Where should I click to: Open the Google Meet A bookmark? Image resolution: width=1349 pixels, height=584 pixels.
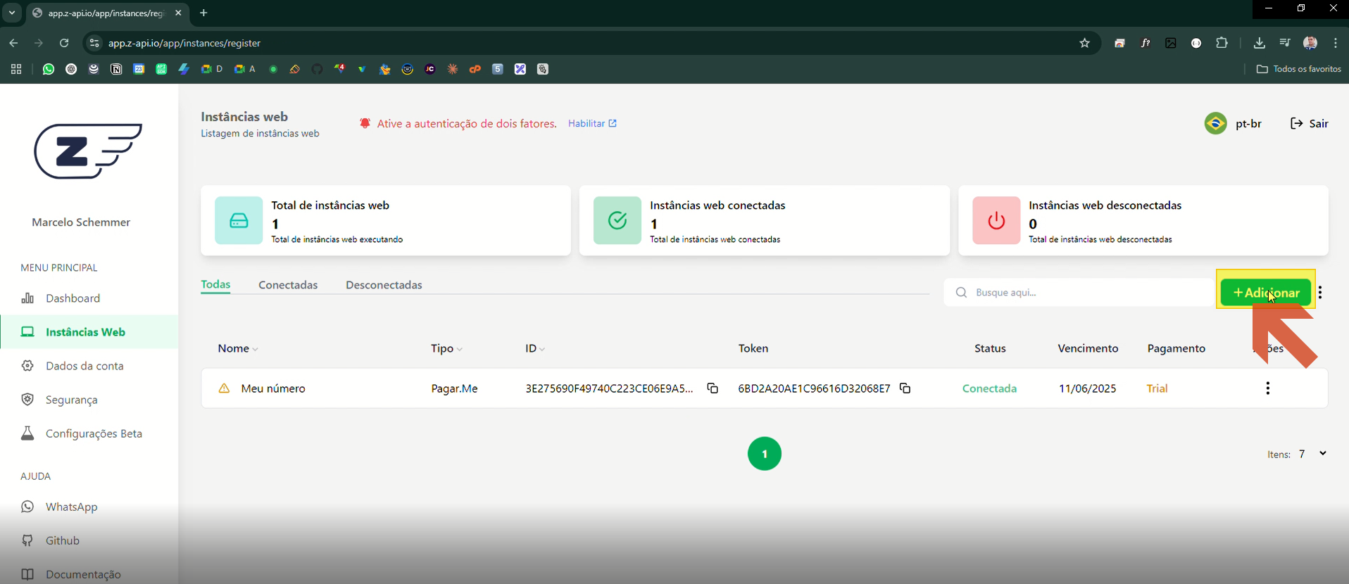[x=244, y=69]
